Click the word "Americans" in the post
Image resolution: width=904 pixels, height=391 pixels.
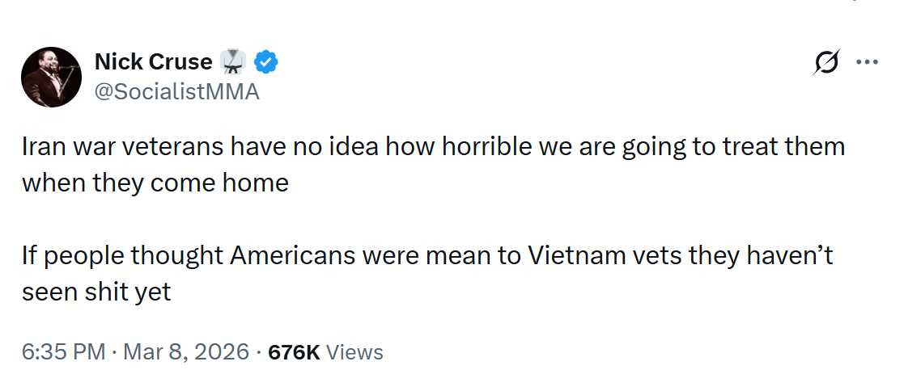(293, 255)
